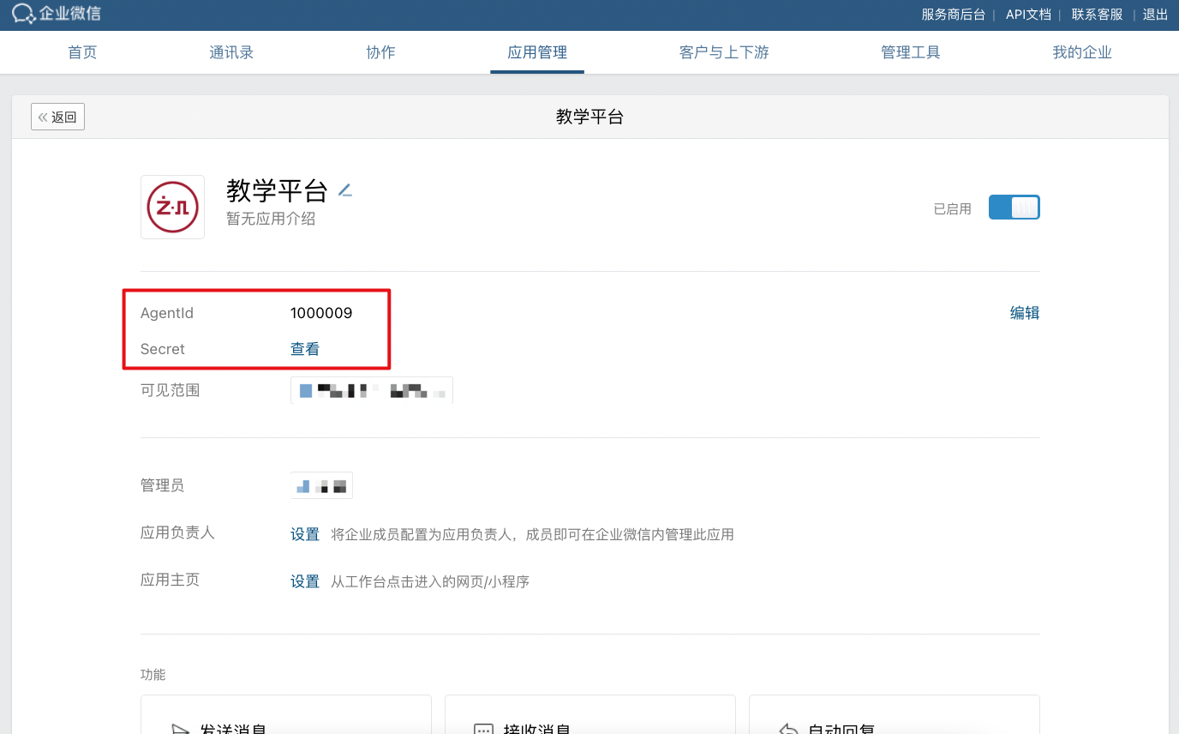Click the 功能 section heading

(153, 675)
